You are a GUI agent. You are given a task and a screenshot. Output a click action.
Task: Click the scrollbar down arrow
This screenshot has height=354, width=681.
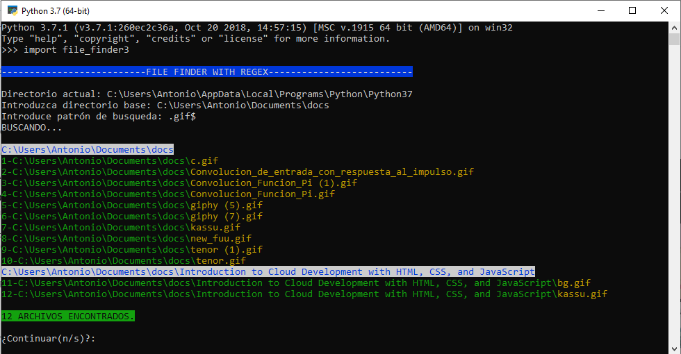[x=674, y=348]
